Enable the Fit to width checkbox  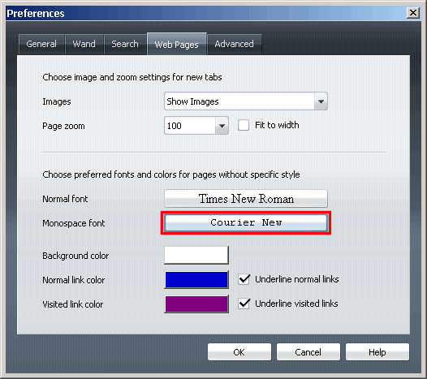(244, 125)
